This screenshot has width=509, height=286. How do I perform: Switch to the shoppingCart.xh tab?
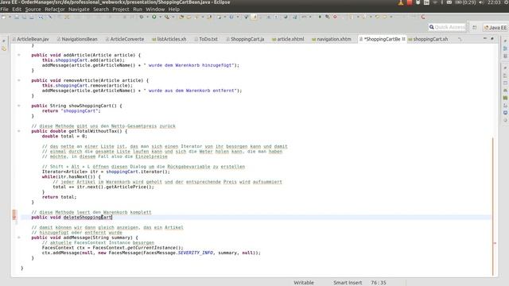point(428,39)
